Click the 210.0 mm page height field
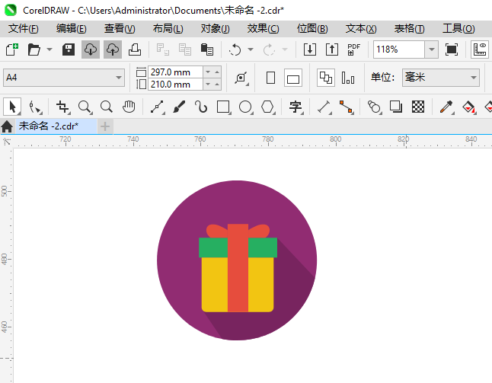Viewport: 492px width, 383px height. pyautogui.click(x=176, y=85)
